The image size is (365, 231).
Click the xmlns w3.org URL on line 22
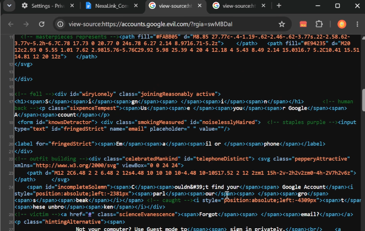click(x=76, y=165)
